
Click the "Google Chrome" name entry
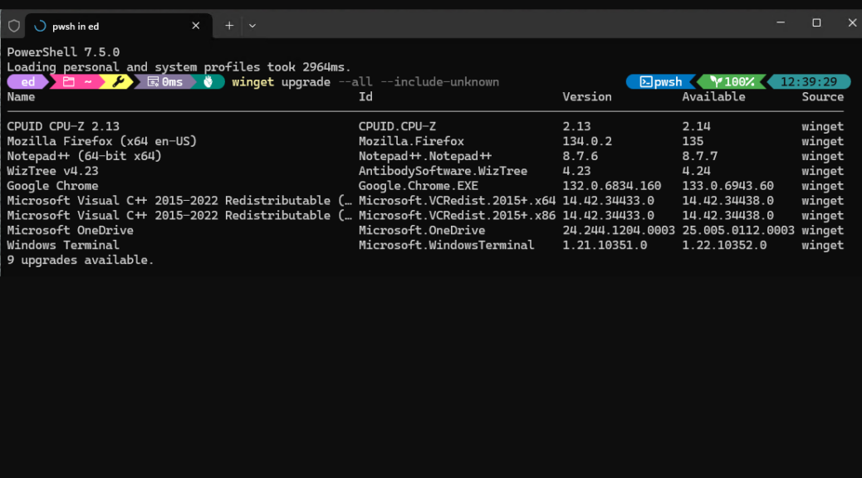[53, 186]
